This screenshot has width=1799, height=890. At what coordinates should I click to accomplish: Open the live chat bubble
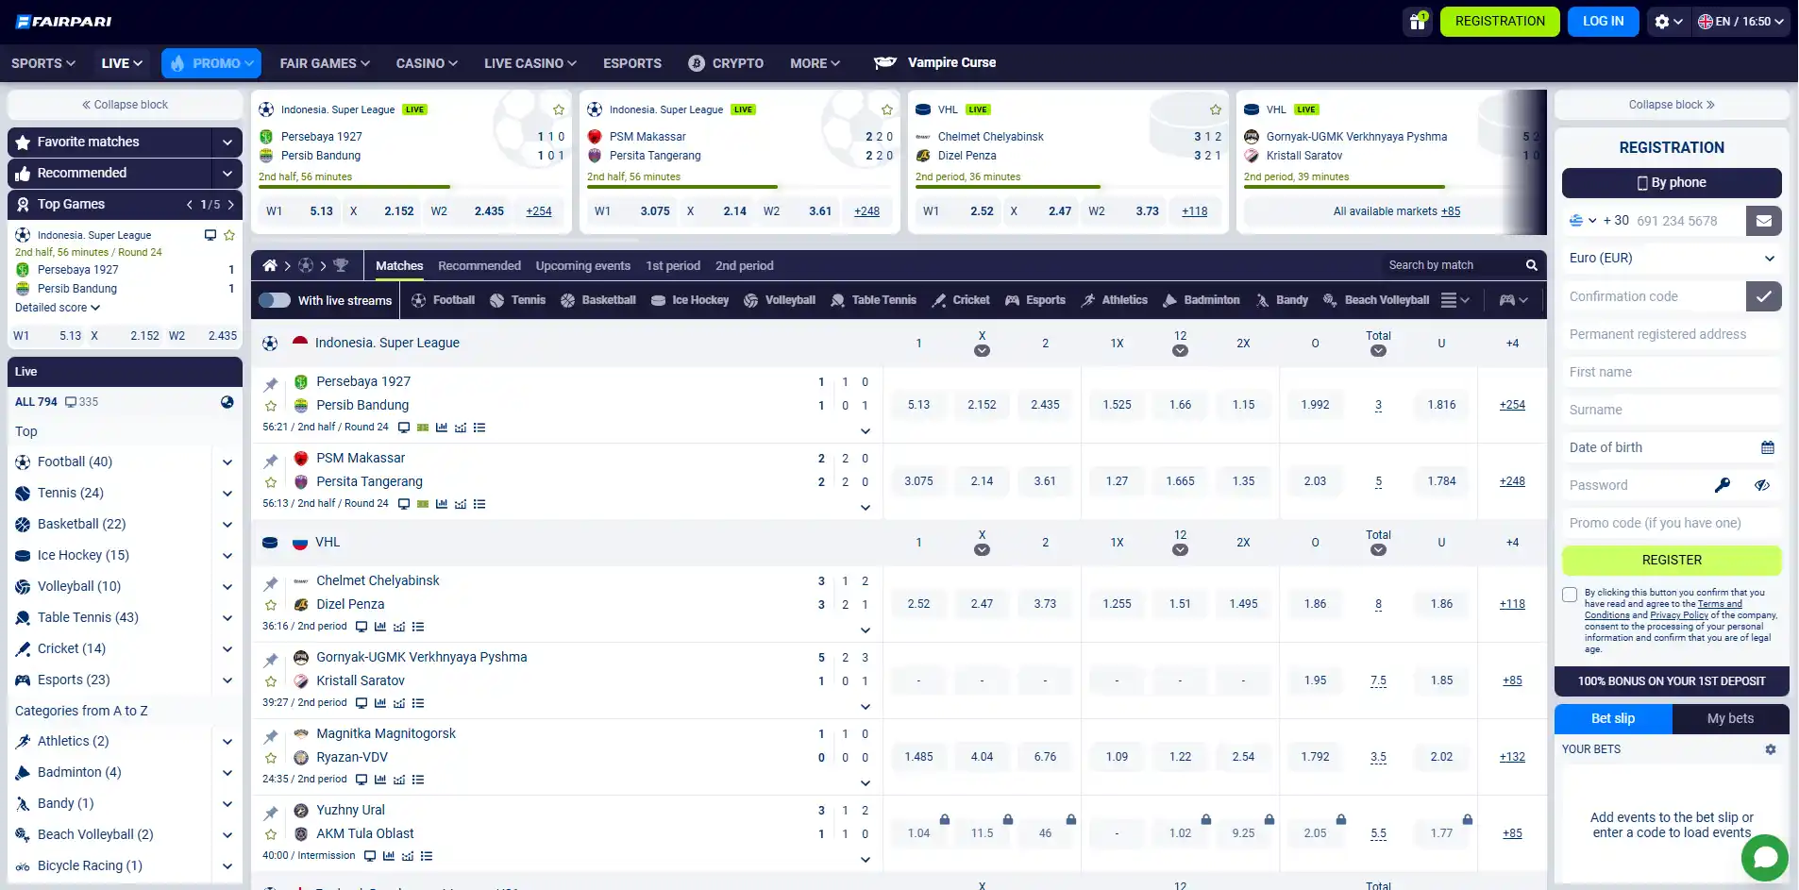[1765, 858]
